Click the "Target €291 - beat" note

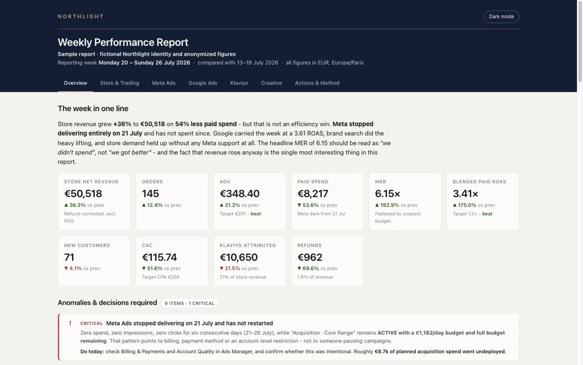pos(240,214)
